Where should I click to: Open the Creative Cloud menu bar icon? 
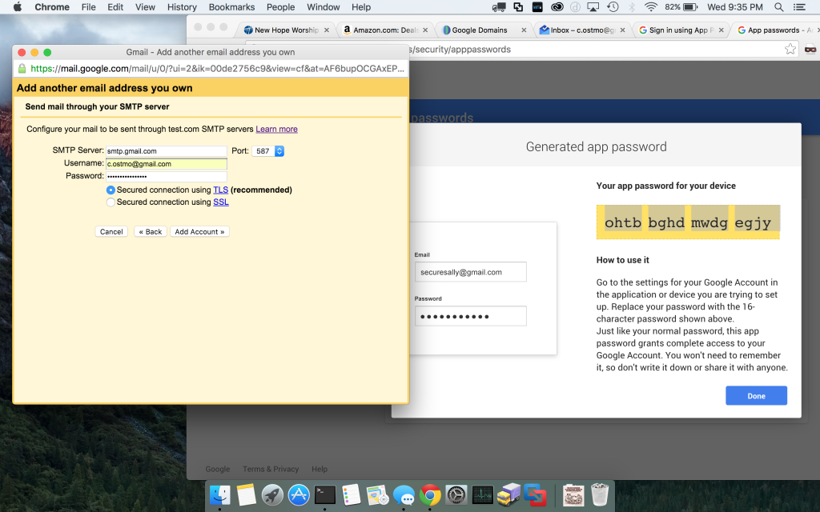pyautogui.click(x=557, y=6)
